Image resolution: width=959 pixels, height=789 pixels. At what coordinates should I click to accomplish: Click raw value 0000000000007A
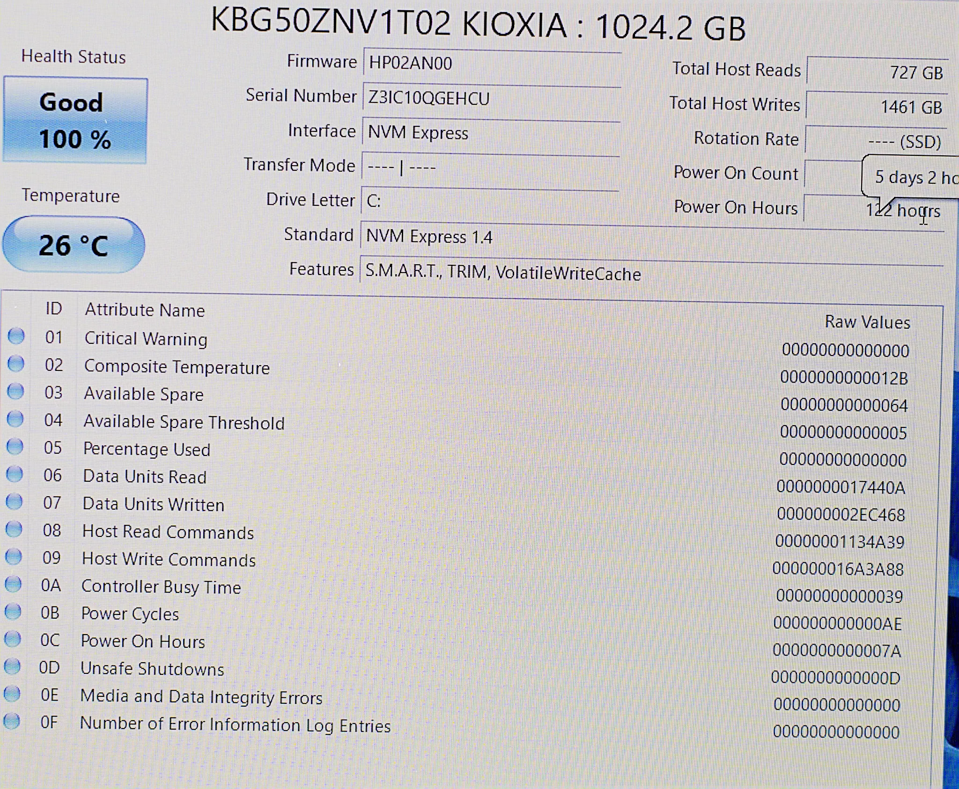(837, 650)
